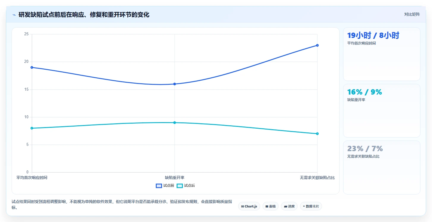Screen dimensions: 432x222
Task: Click the y-axis tick label 15
Action: click(x=26, y=90)
